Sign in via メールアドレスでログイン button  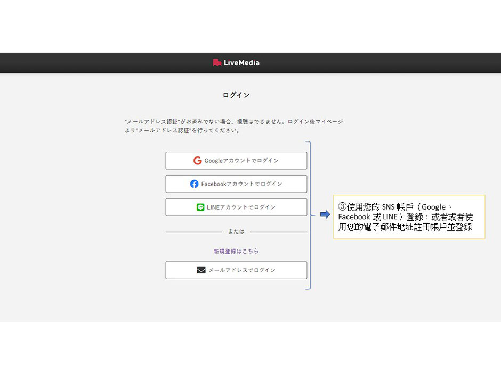pos(236,270)
